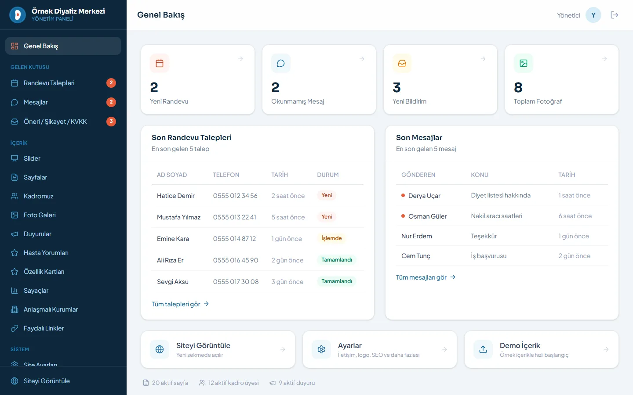Click the chat bubble icon on the Okunmamış Mesaj card
Screen dimensions: 633x395
281,63
